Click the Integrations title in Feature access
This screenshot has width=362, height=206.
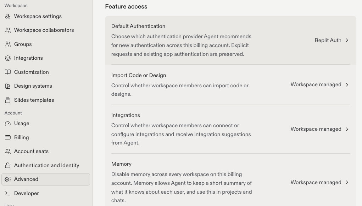126,115
